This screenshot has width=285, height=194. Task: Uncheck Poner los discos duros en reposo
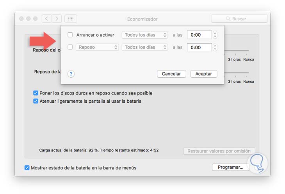[x=36, y=93]
